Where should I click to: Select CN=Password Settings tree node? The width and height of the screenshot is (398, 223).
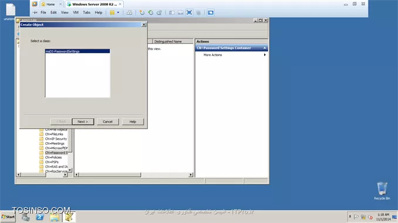coord(56,153)
